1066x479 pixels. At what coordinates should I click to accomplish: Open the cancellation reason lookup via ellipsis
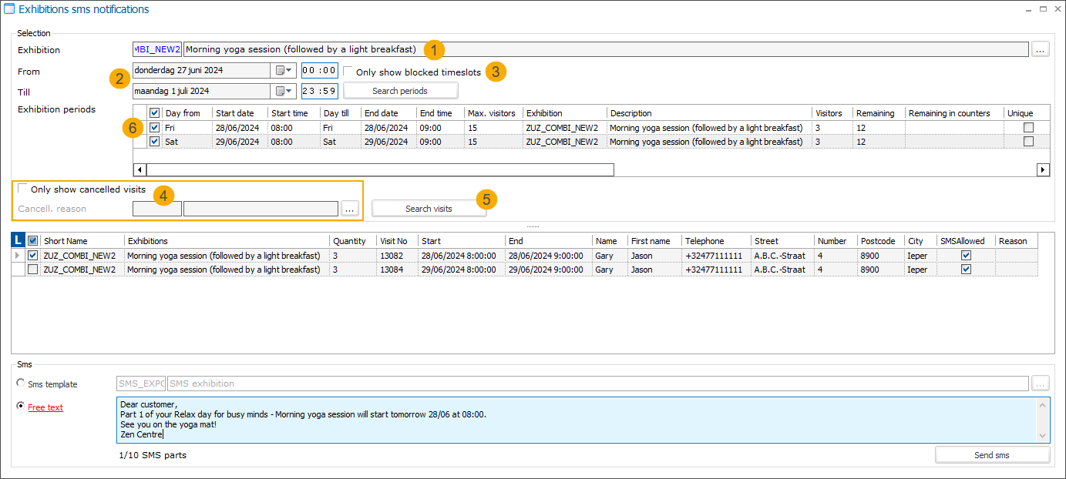pos(350,208)
